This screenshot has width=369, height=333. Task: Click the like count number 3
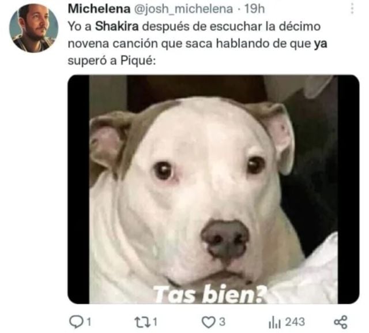click(222, 322)
